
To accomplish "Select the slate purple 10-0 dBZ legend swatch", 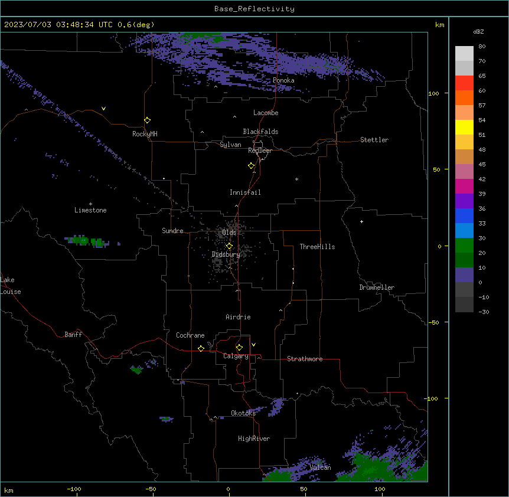I will click(464, 275).
